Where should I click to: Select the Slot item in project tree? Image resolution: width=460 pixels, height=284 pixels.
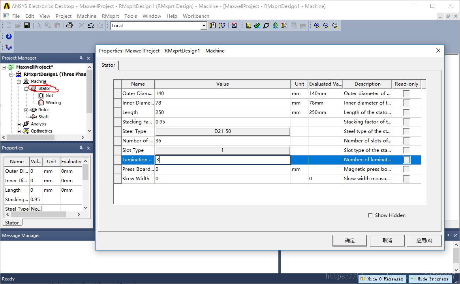49,95
